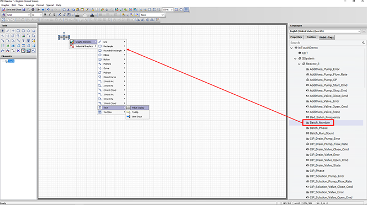Open the font size dropdown

click(x=36, y=15)
